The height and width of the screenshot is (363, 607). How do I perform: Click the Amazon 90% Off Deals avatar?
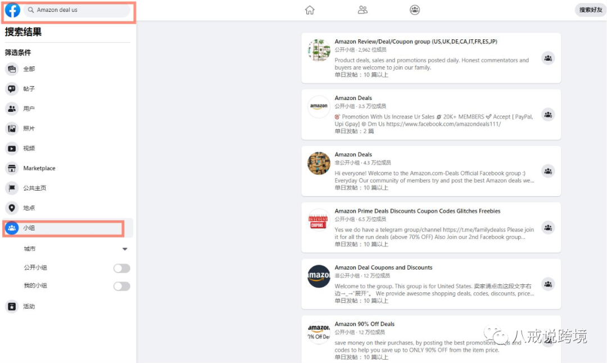click(x=319, y=333)
